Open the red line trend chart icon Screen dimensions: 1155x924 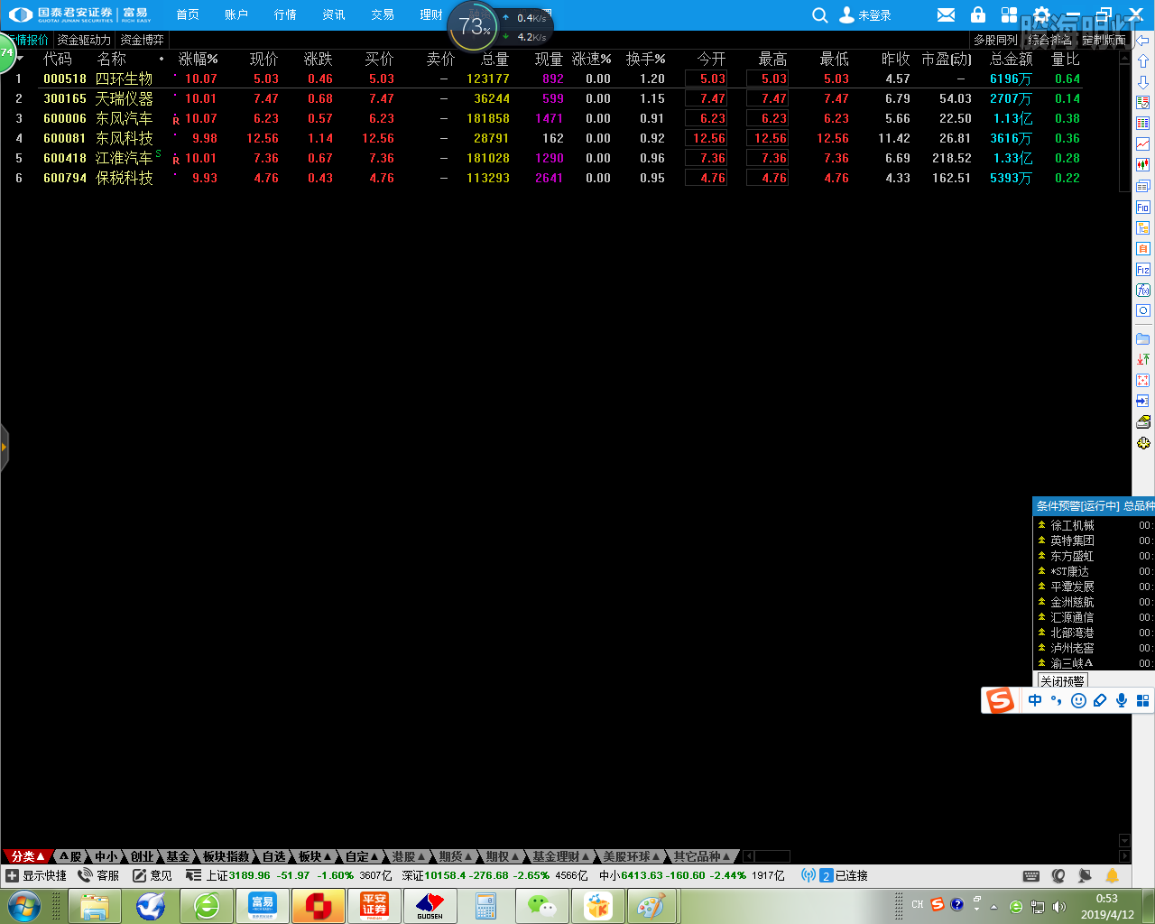[1143, 144]
